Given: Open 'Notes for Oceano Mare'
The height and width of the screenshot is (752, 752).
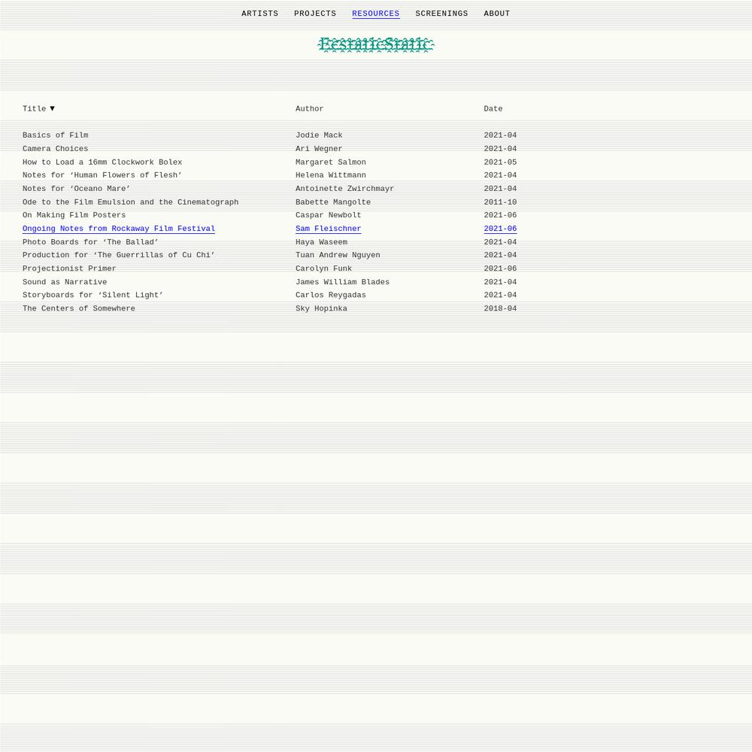Looking at the screenshot, I should click(x=76, y=189).
